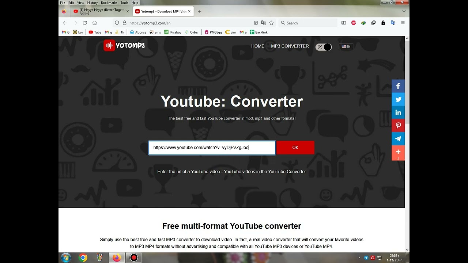This screenshot has width=468, height=263.
Task: Open Edit menu
Action: tap(71, 3)
